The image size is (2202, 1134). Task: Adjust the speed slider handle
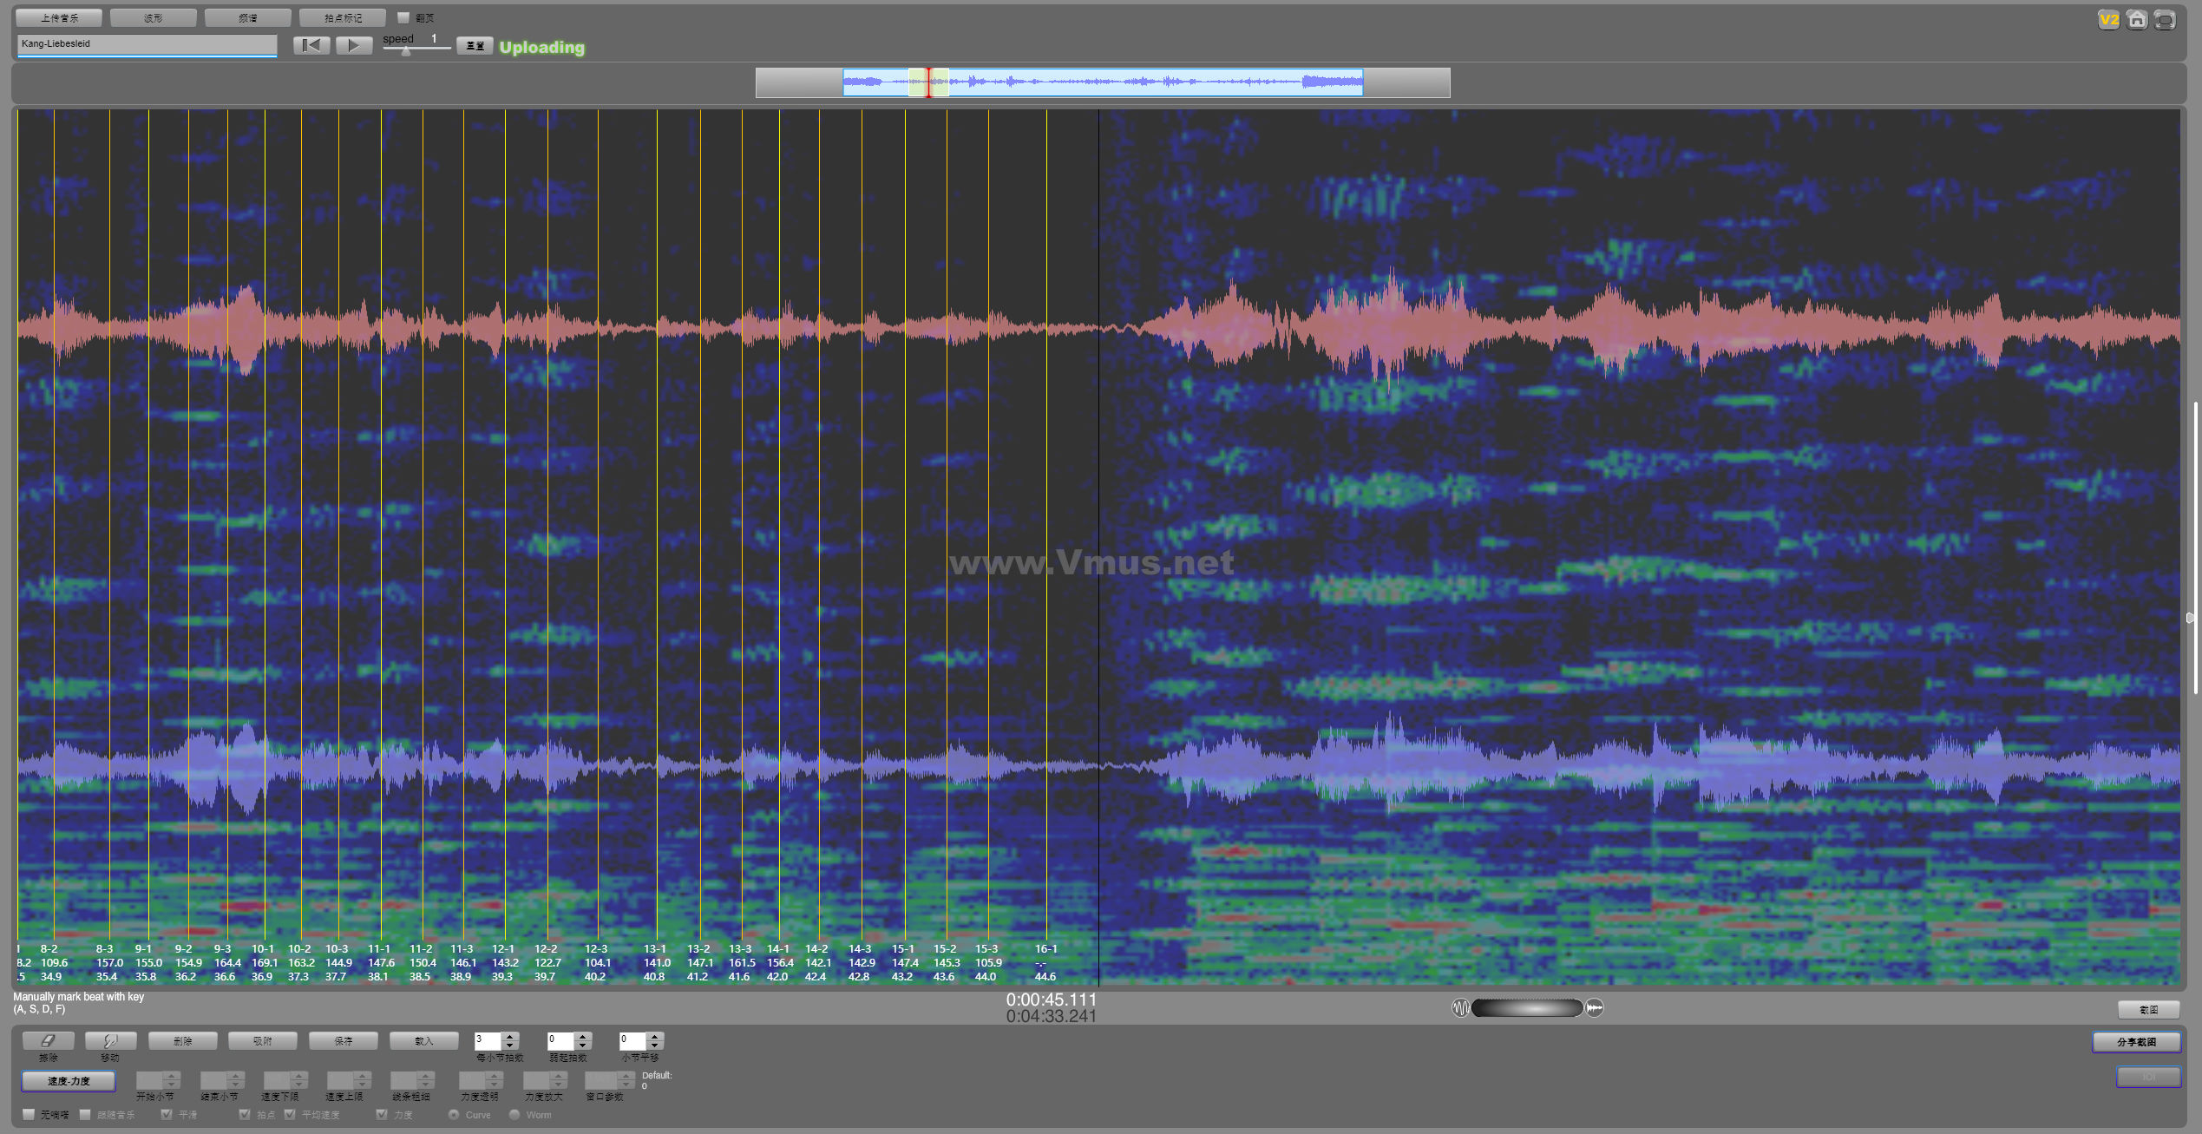(406, 51)
